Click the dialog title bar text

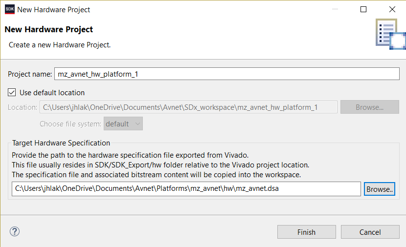point(54,9)
